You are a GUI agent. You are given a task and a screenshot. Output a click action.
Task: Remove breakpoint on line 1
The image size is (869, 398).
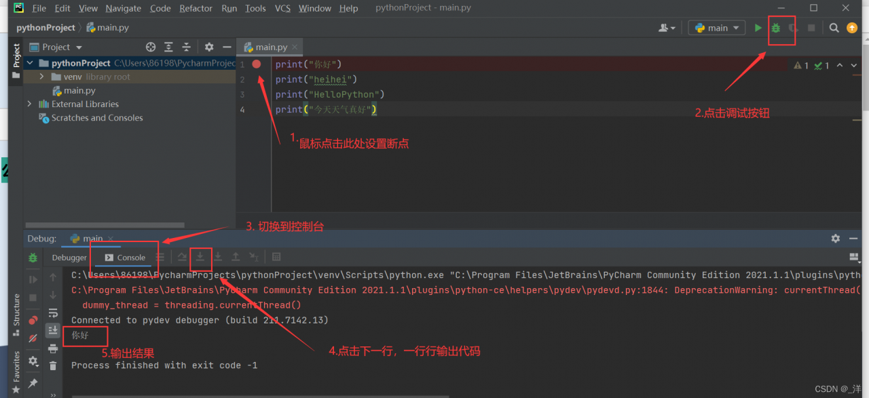(x=257, y=64)
